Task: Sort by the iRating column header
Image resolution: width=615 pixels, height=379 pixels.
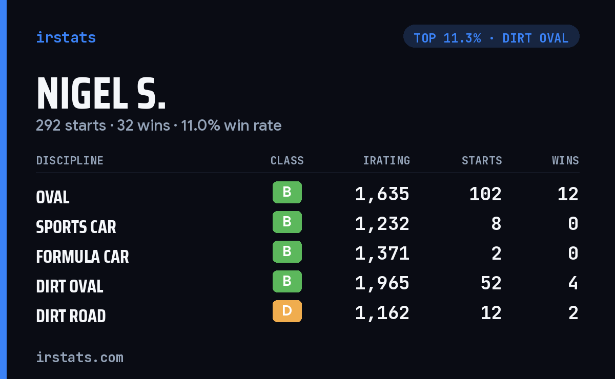Action: tap(386, 161)
